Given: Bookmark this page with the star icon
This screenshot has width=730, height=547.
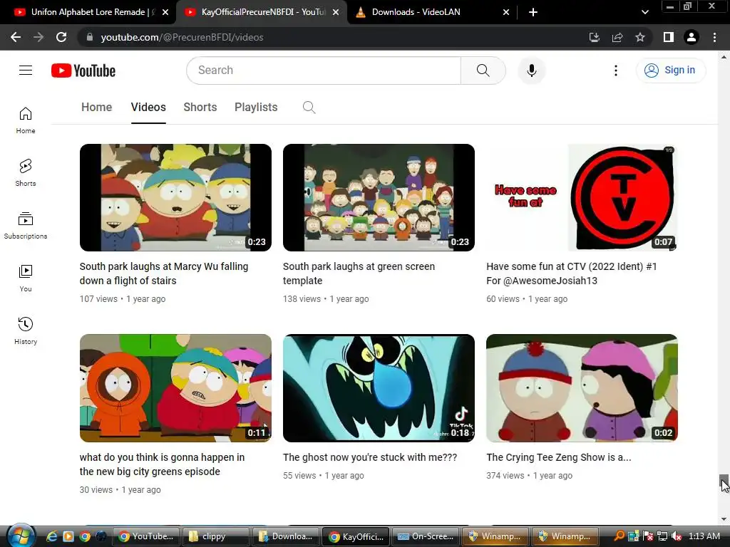Looking at the screenshot, I should [639, 37].
